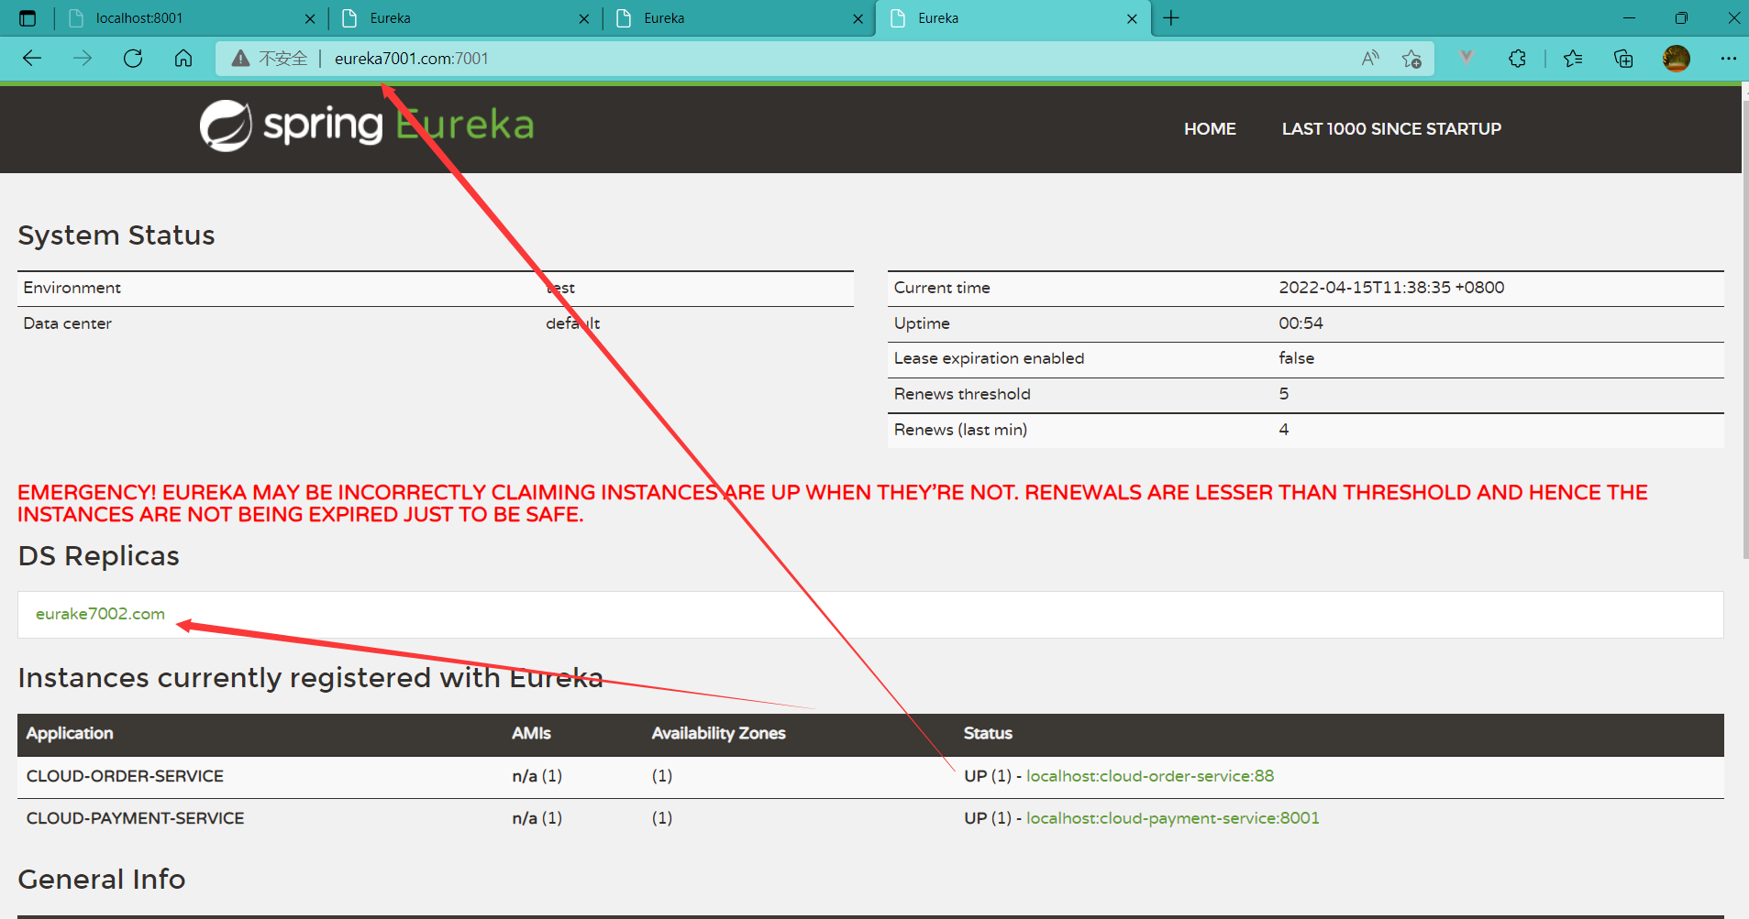The width and height of the screenshot is (1749, 919).
Task: Close the active Eureka tab
Action: [x=1132, y=18]
